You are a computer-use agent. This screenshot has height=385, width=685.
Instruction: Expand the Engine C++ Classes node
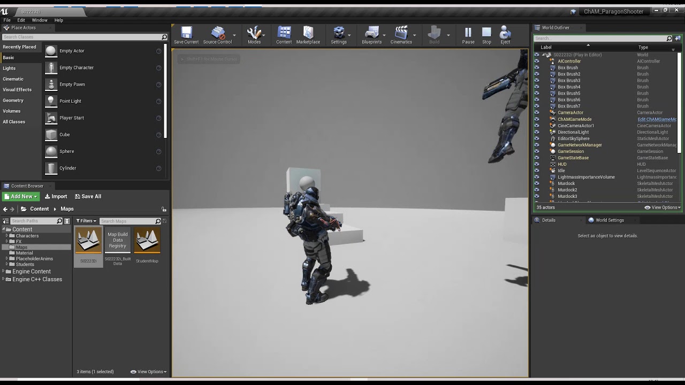[x=4, y=279]
